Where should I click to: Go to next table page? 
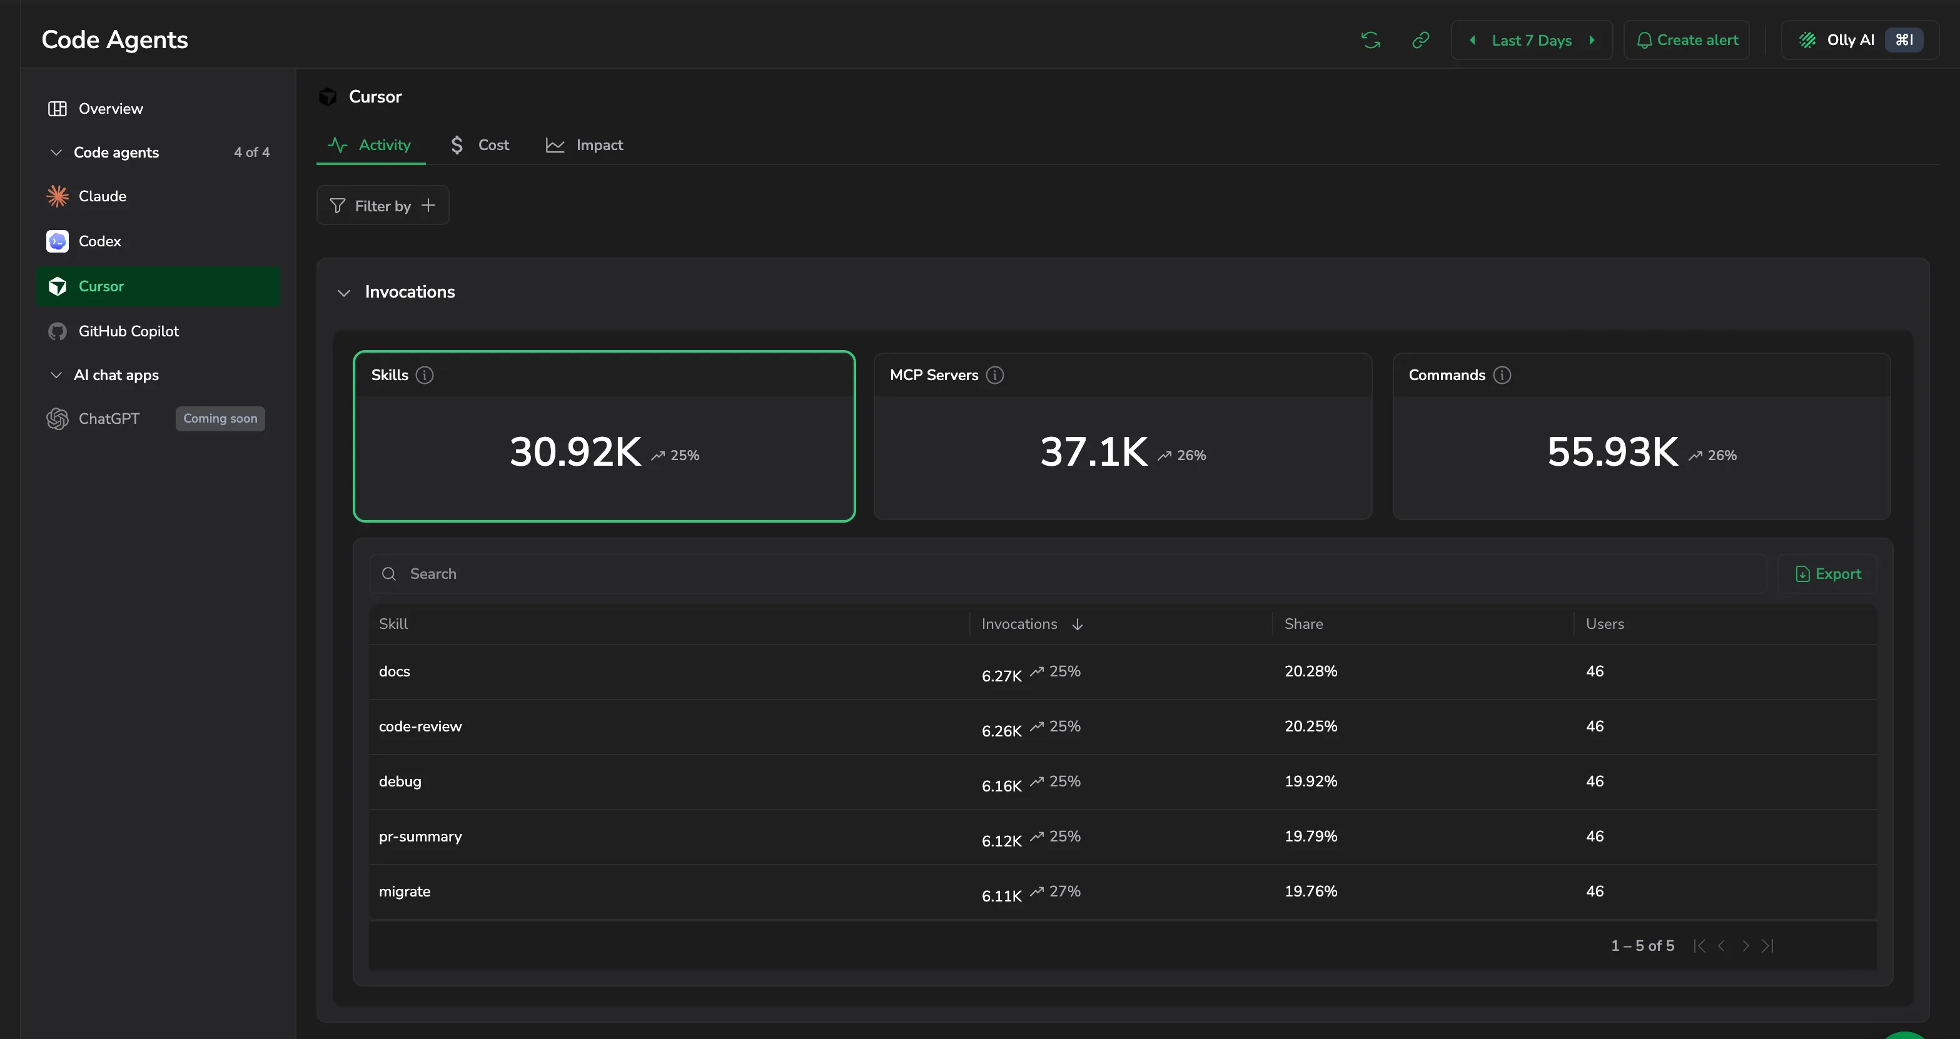[x=1745, y=945]
